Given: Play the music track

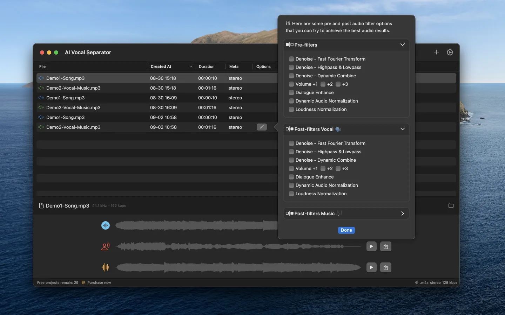Looking at the screenshot, I should 371,267.
